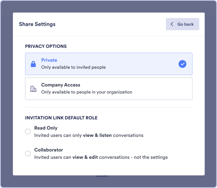
Task: Click the Privacy Options section heading
Action: 46,46
